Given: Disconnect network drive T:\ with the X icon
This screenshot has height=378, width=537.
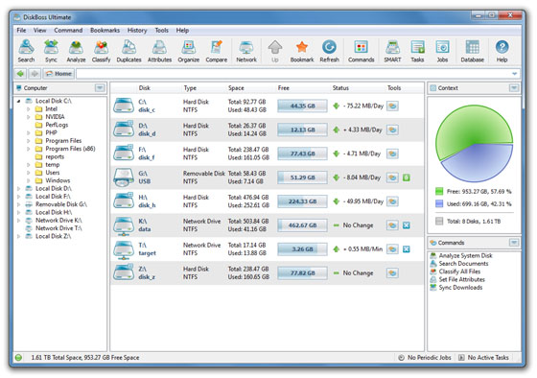Looking at the screenshot, I should click(407, 249).
